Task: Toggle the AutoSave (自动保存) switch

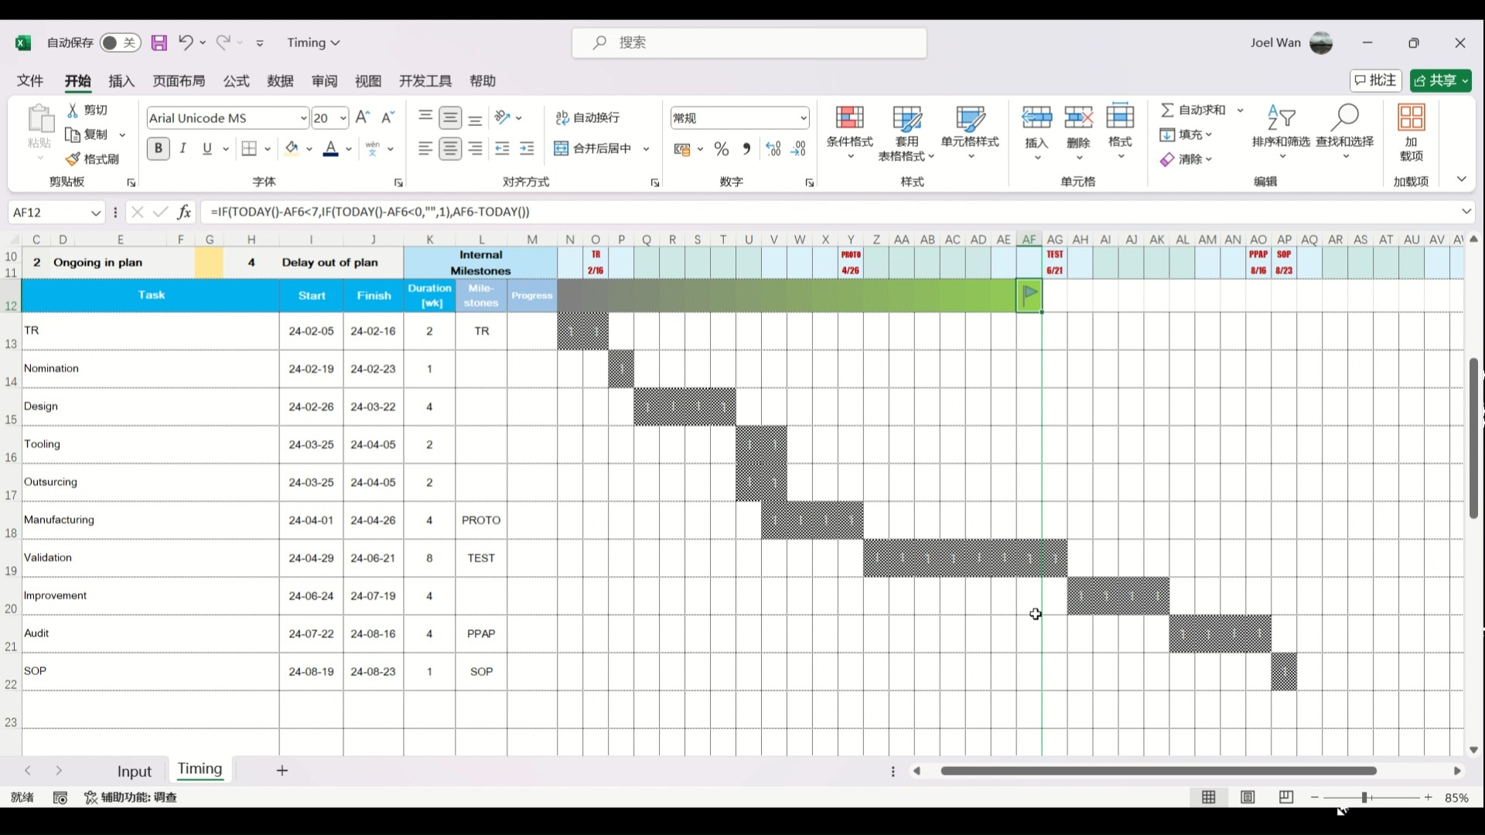Action: [x=119, y=43]
